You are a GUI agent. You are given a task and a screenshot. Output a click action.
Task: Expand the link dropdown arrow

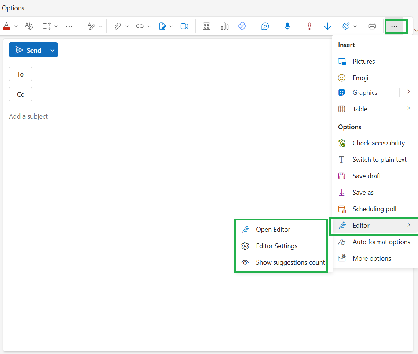click(x=149, y=26)
